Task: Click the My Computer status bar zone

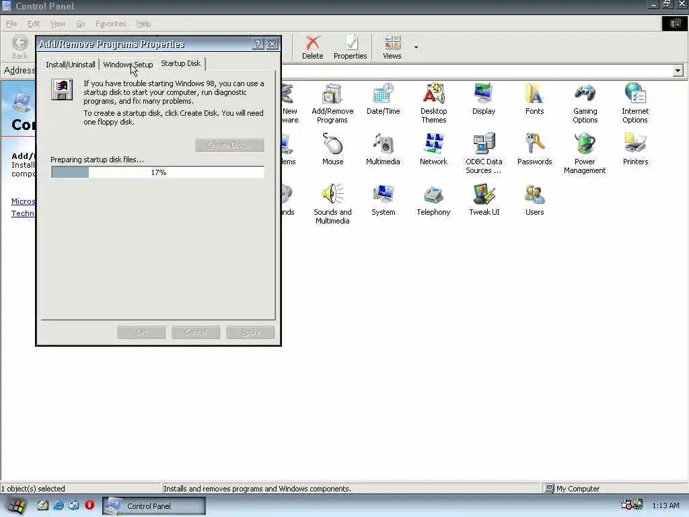Action: point(614,489)
